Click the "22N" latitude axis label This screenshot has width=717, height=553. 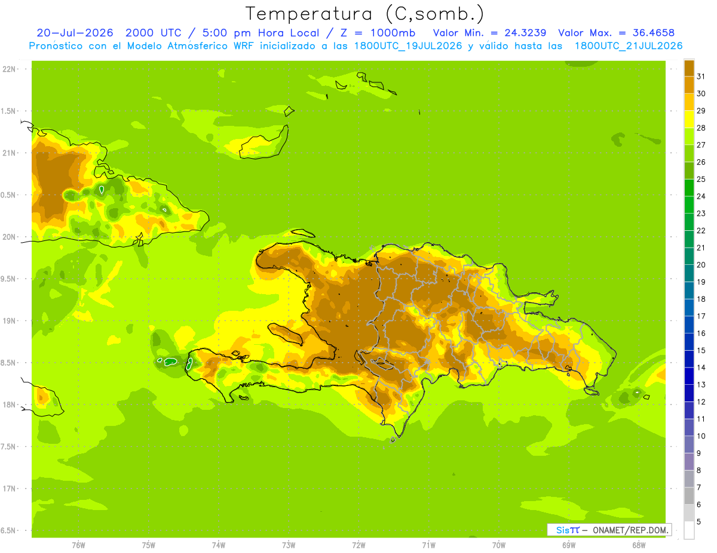pos(8,69)
